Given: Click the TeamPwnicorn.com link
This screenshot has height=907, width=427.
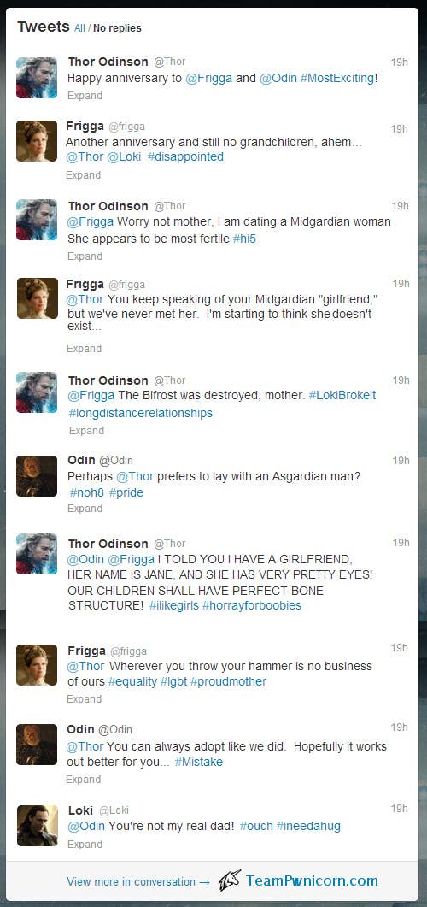Looking at the screenshot, I should coord(312,880).
